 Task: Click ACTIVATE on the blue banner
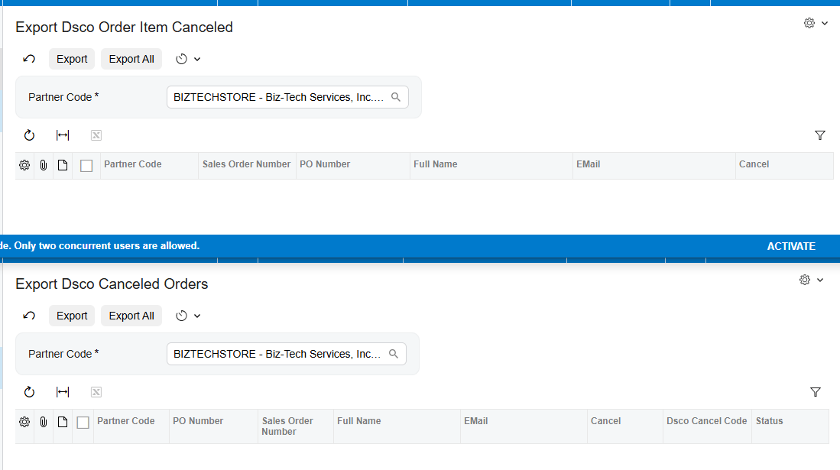tap(791, 247)
